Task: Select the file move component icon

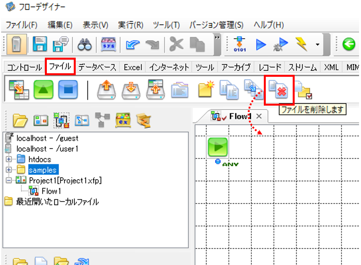Action: [253, 90]
